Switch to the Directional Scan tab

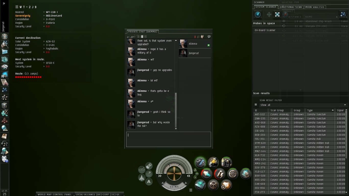tap(291, 7)
